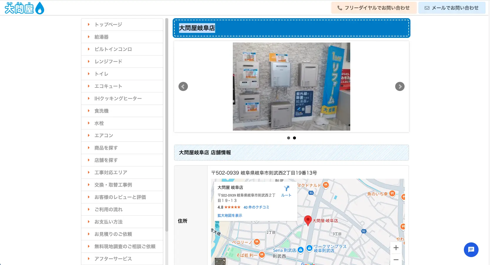Click the 〒502-0939 address text
This screenshot has height=265, width=490.
pos(264,173)
